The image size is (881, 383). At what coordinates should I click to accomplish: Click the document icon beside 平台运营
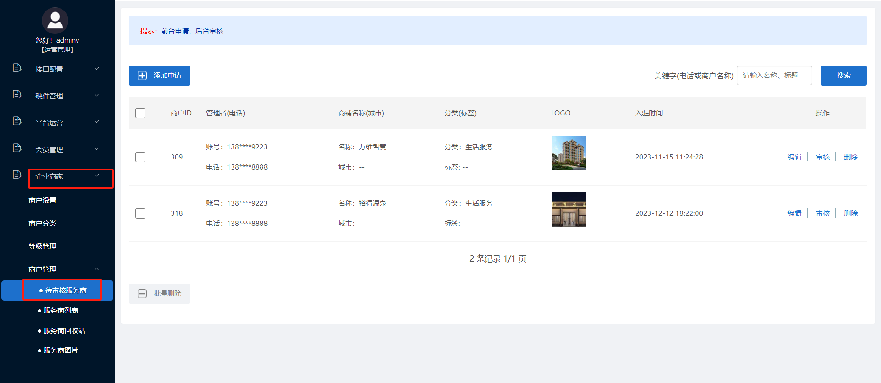pos(17,121)
